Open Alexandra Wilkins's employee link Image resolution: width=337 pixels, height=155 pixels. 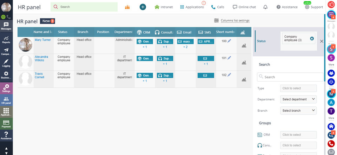coord(41,58)
